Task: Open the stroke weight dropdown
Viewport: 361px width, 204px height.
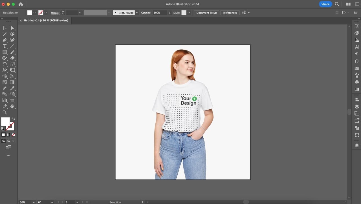Action: 80,13
